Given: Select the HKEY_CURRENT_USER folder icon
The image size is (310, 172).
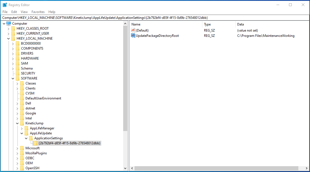Looking at the screenshot, I should 13,34.
